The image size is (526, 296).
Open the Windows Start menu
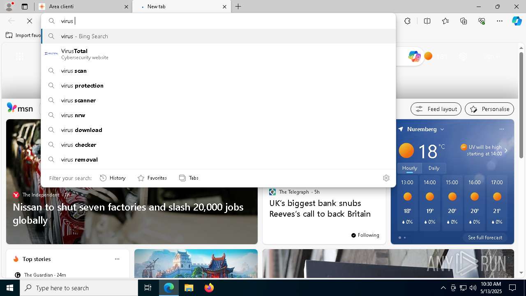10,288
